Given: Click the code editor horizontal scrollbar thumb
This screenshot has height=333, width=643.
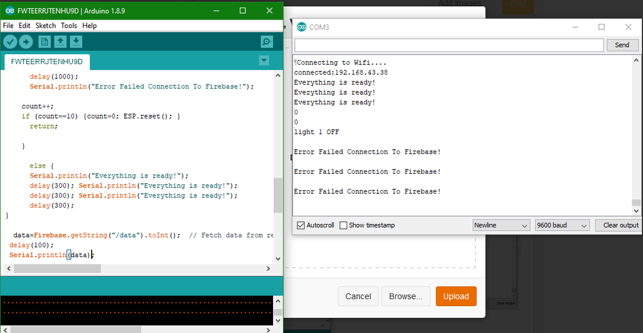Looking at the screenshot, I should coord(57,268).
